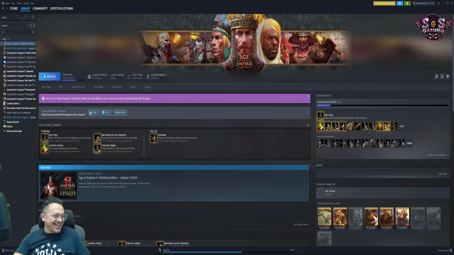Open the View menu
454x255 pixels.
pos(13,3)
